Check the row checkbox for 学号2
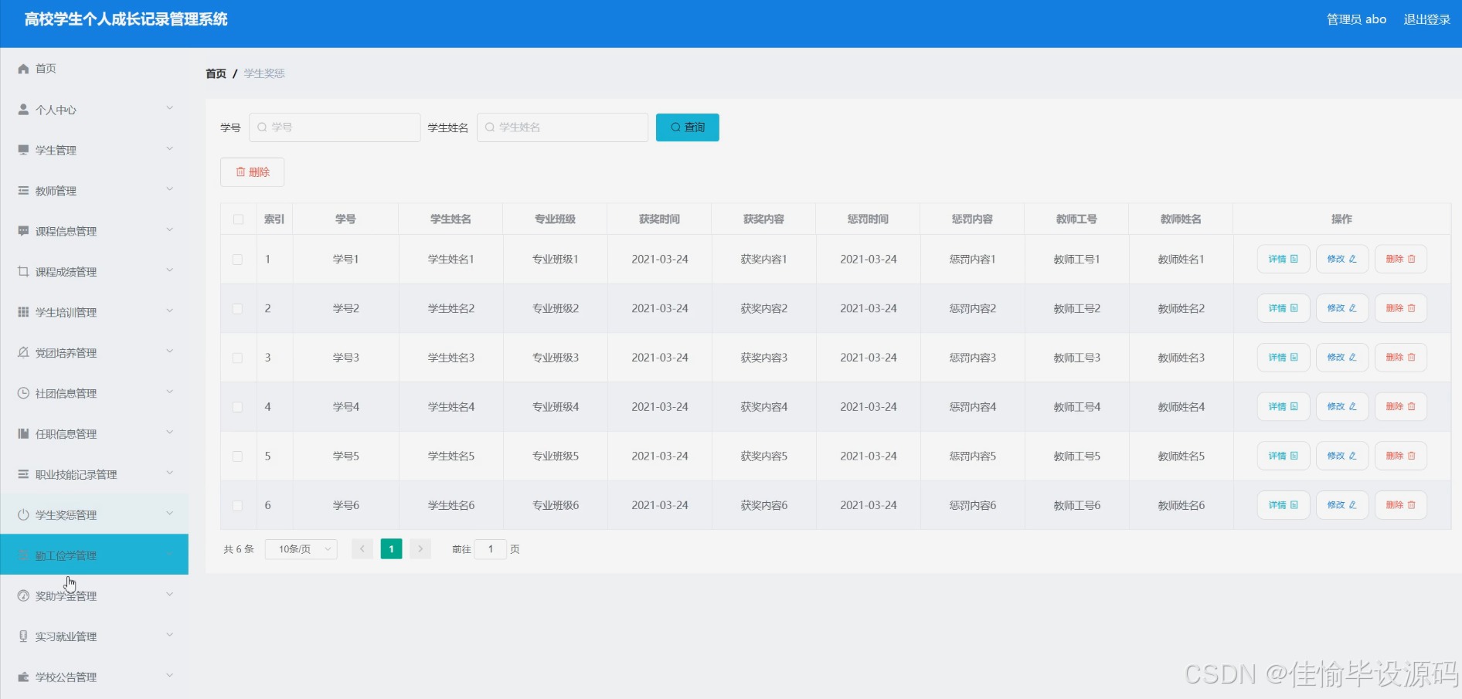The width and height of the screenshot is (1462, 699). [x=238, y=309]
